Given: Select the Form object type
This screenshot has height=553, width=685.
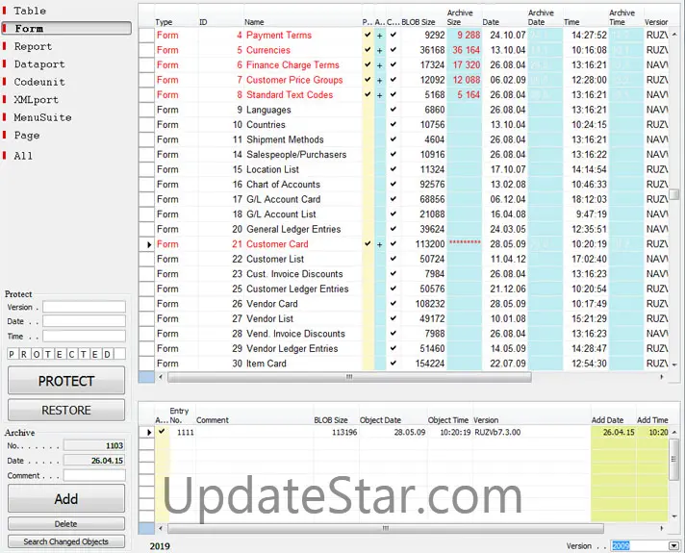Looking at the screenshot, I should tap(66, 29).
